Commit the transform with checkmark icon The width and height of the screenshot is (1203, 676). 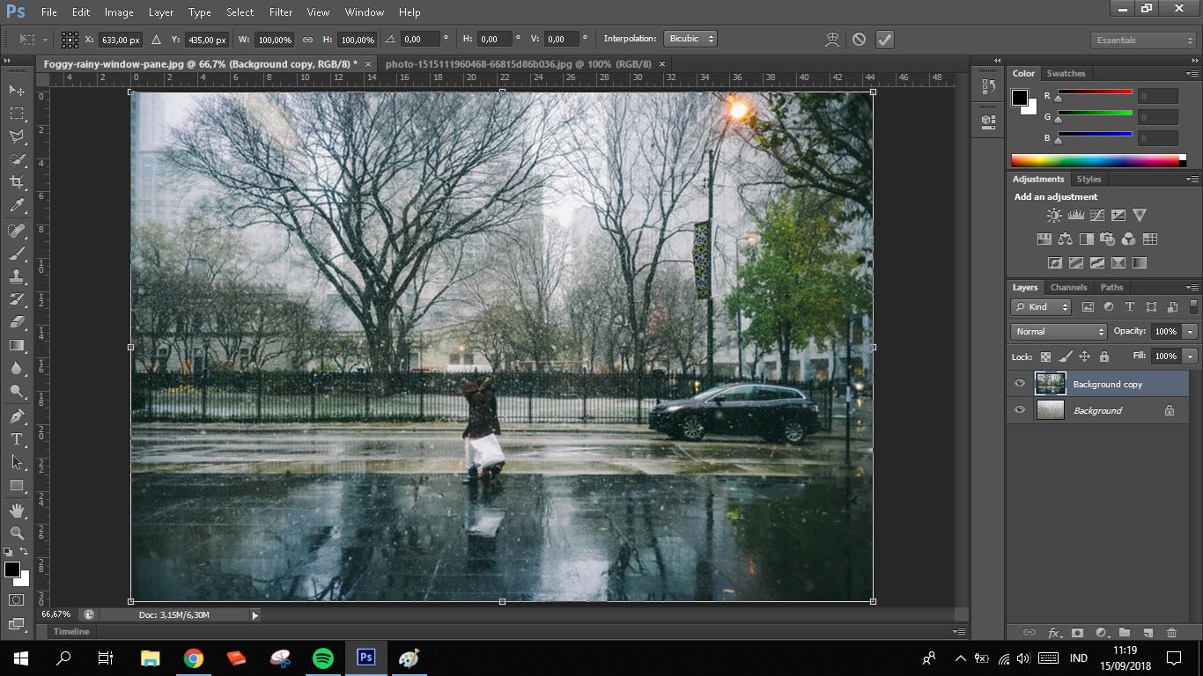click(885, 40)
